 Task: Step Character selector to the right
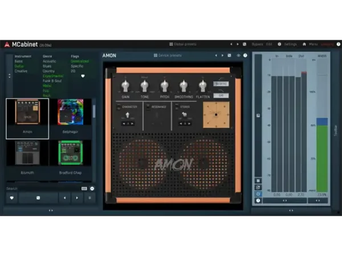tap(132, 123)
